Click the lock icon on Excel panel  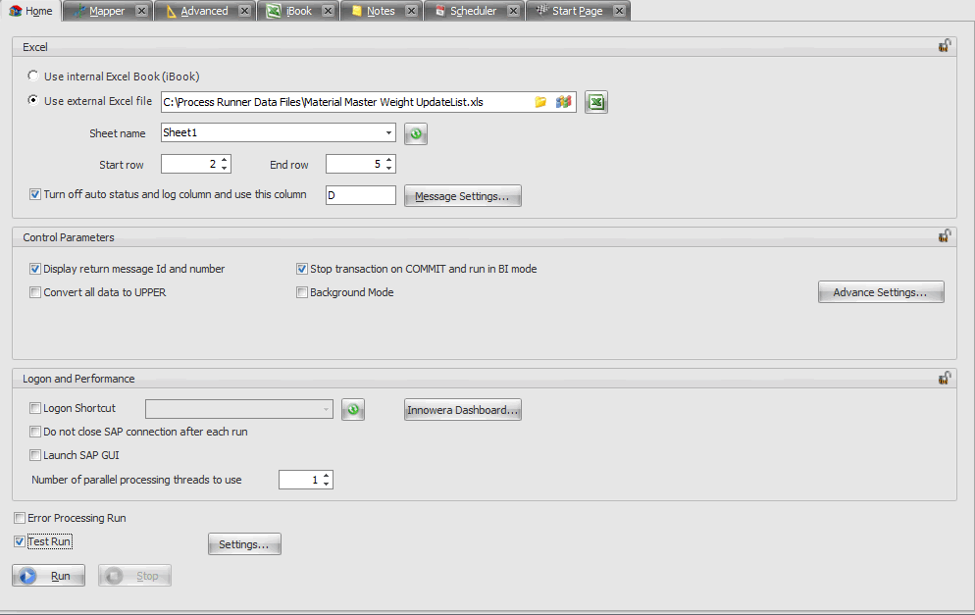[944, 46]
